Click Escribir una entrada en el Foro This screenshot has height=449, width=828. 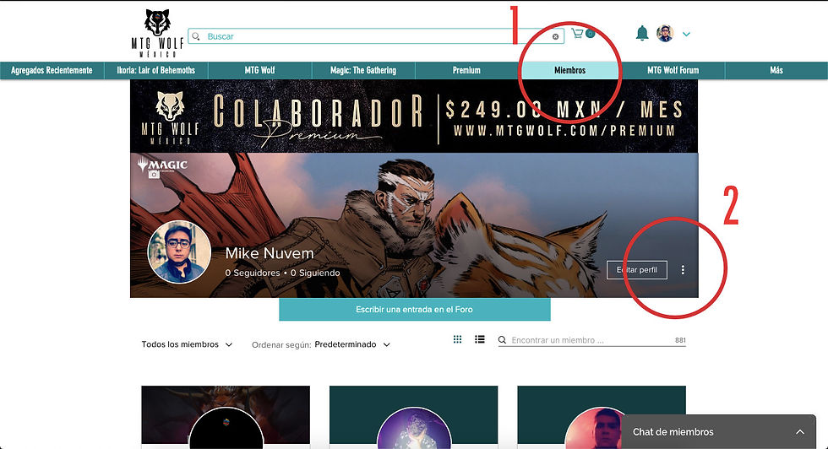(415, 310)
